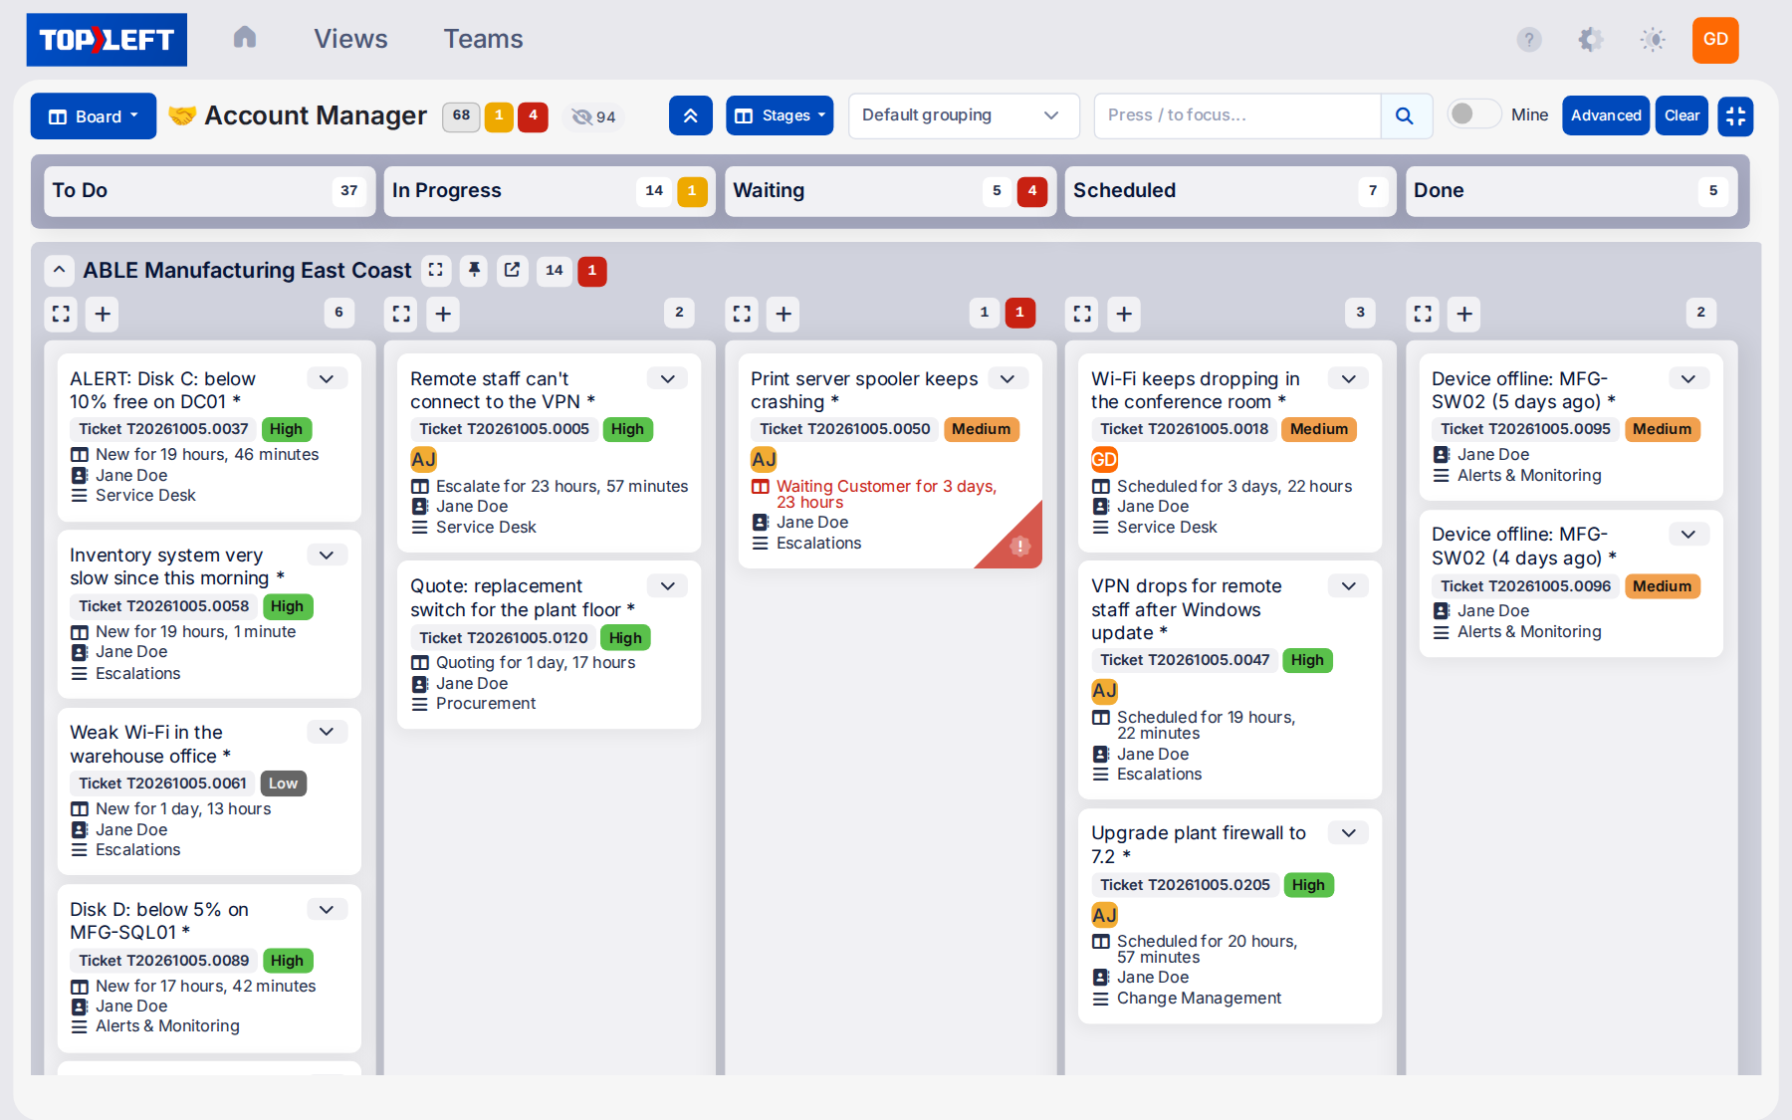Open ABLE Manufacturing in external link
Viewport: 1792px width, 1120px height.
pos(513,270)
